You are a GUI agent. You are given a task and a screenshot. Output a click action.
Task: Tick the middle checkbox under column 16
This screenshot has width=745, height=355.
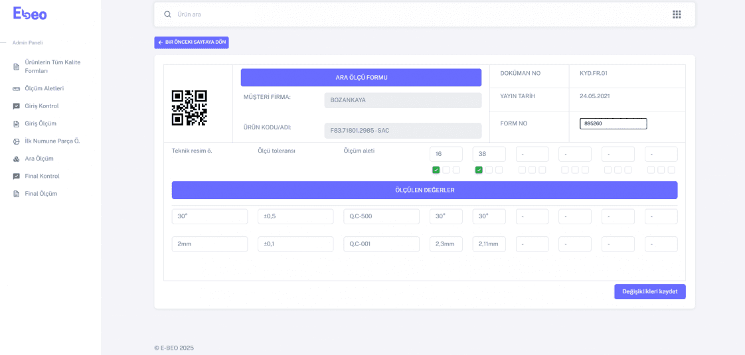pyautogui.click(x=446, y=170)
